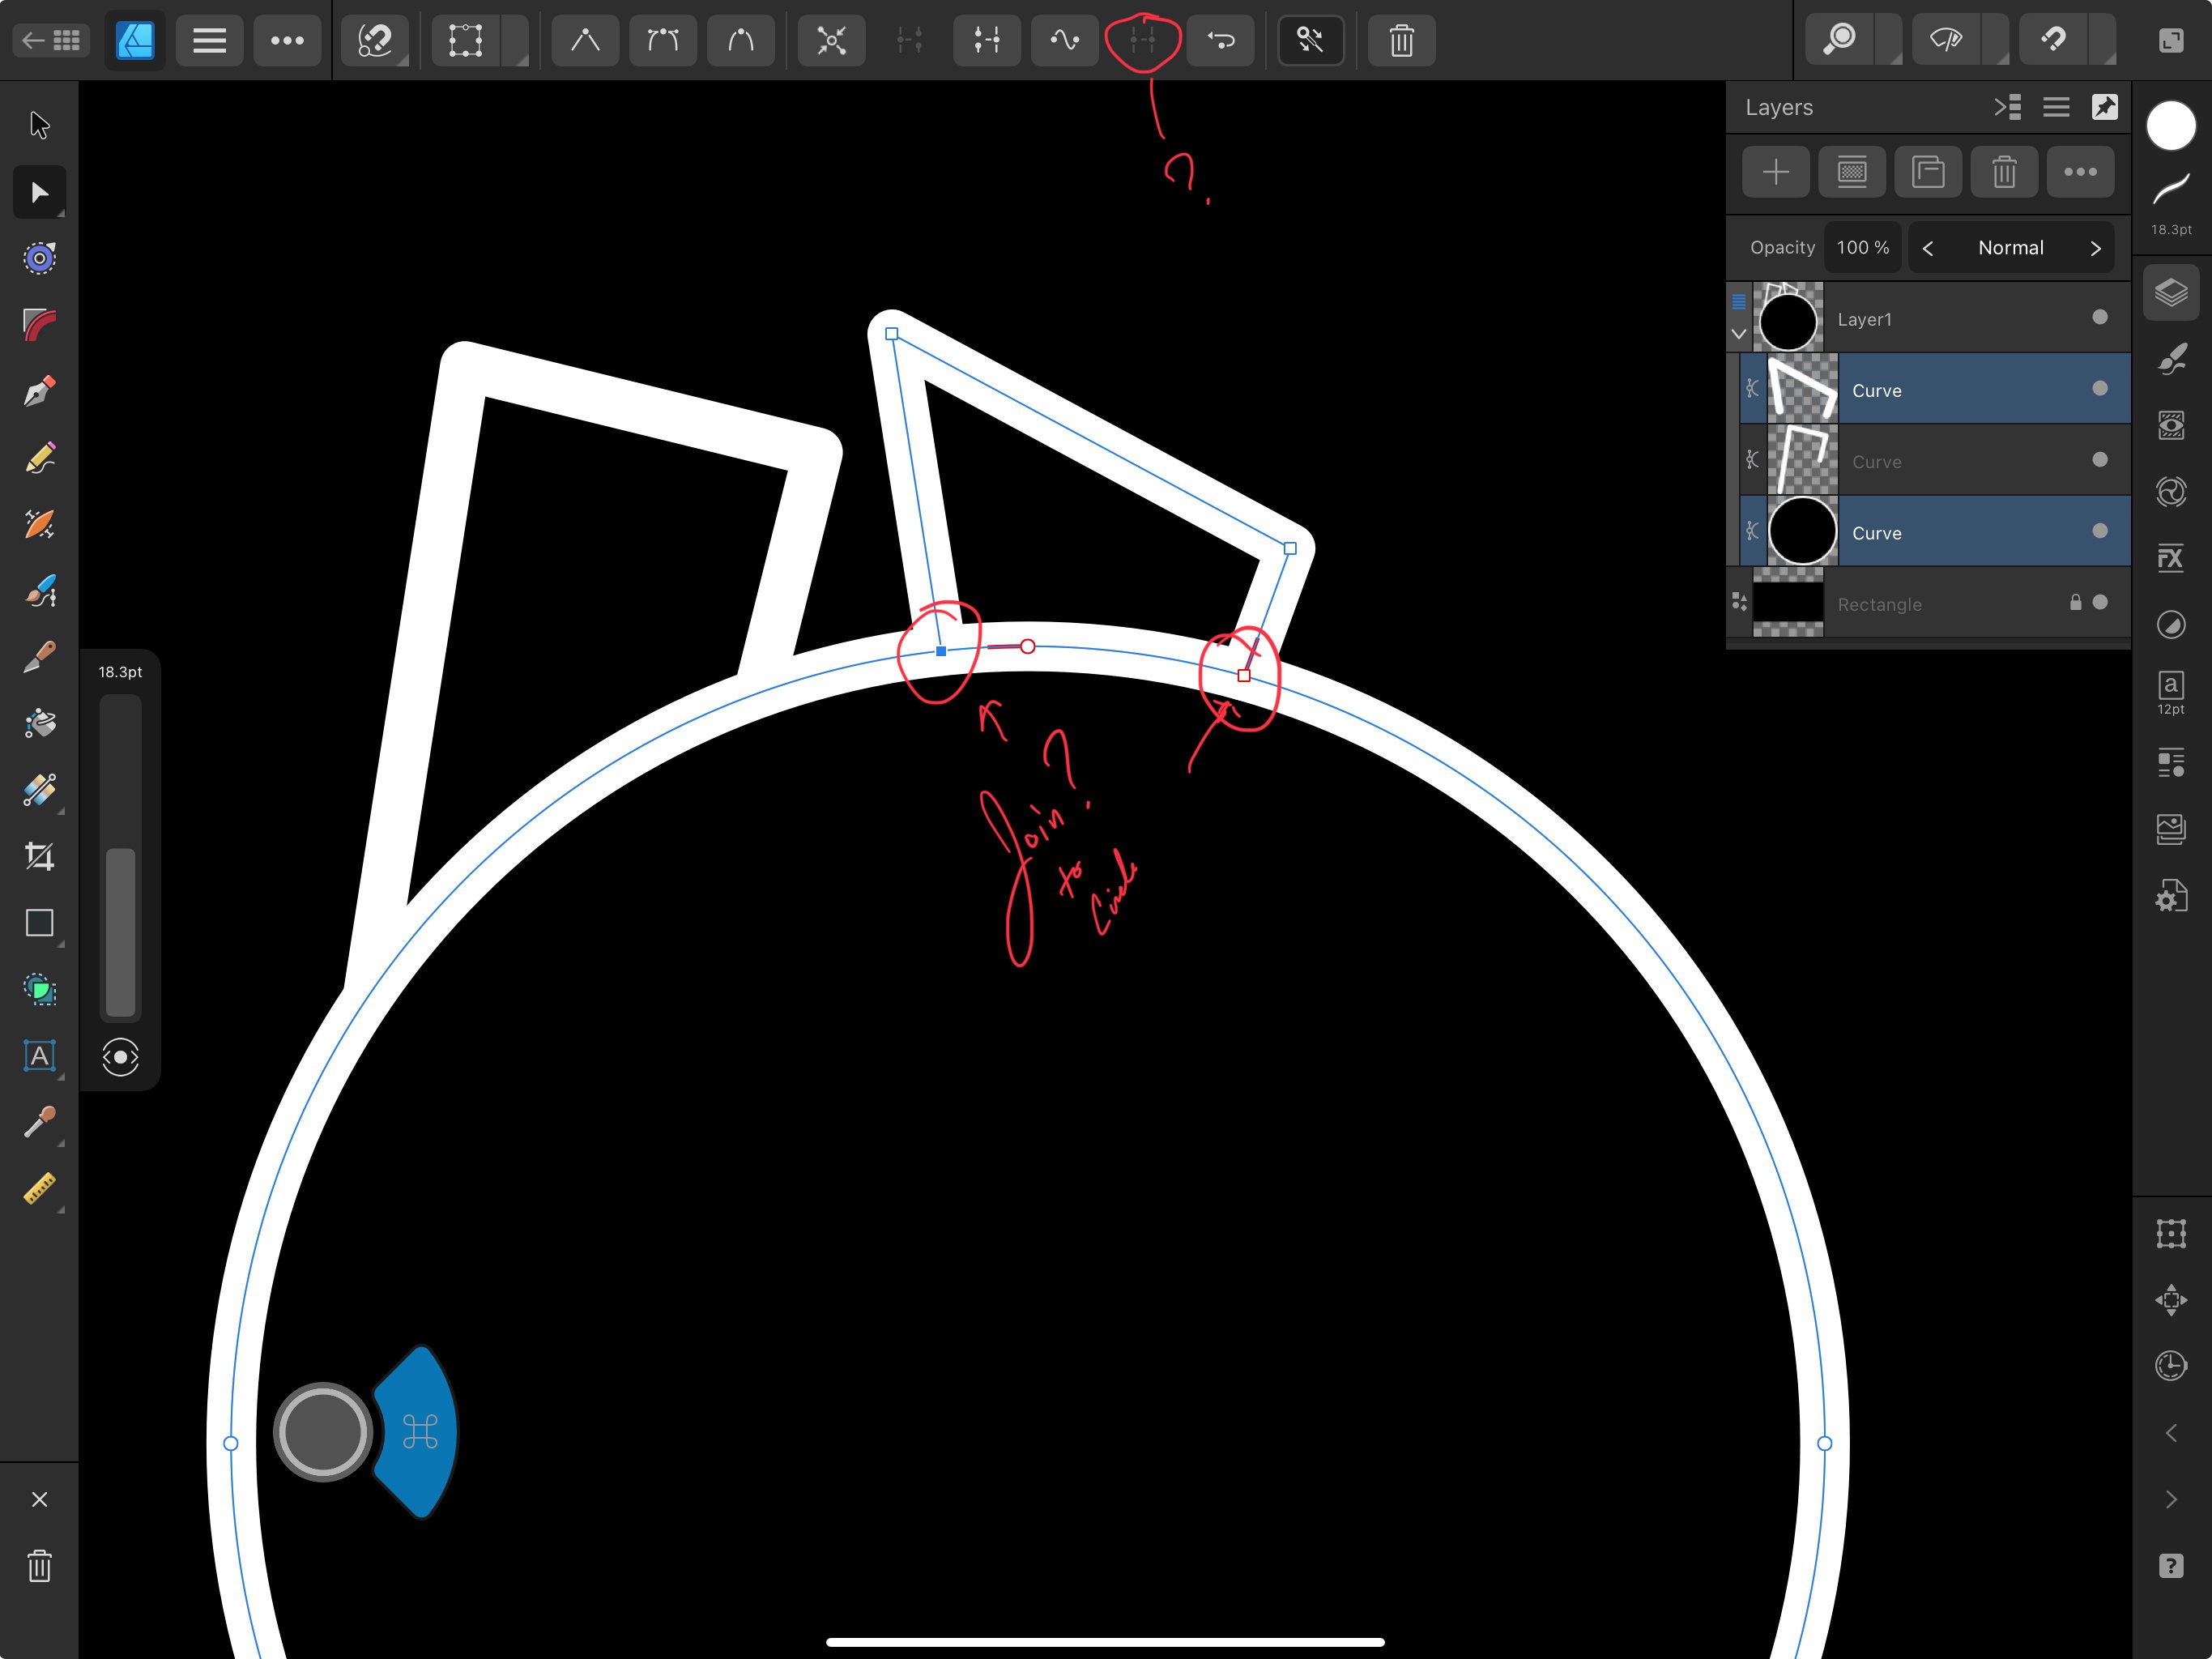2212x1659 pixels.
Task: Toggle visibility of the top Curve layer
Action: point(2099,388)
